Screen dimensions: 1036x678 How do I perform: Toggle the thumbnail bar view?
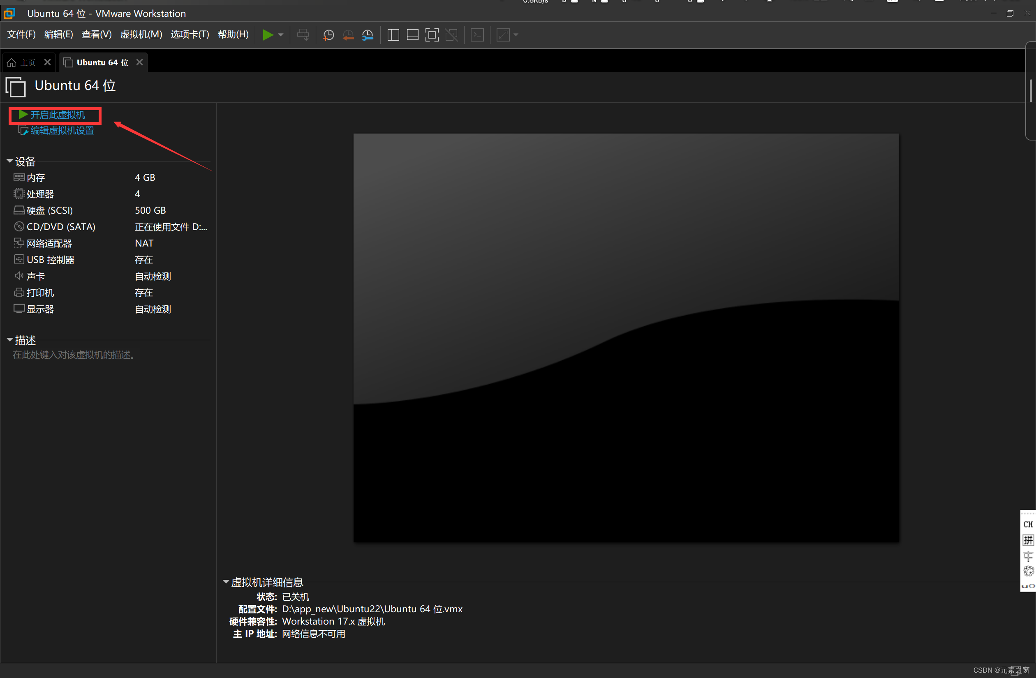[x=412, y=35]
